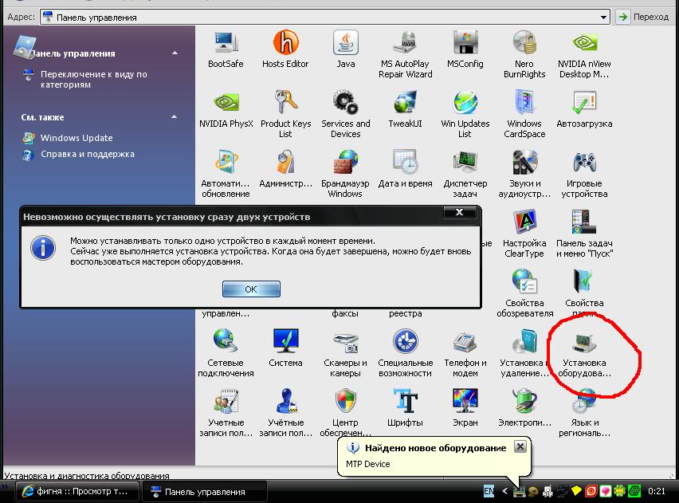Open NVIDIA nView Desktop Manager
679x503 pixels.
pyautogui.click(x=584, y=54)
